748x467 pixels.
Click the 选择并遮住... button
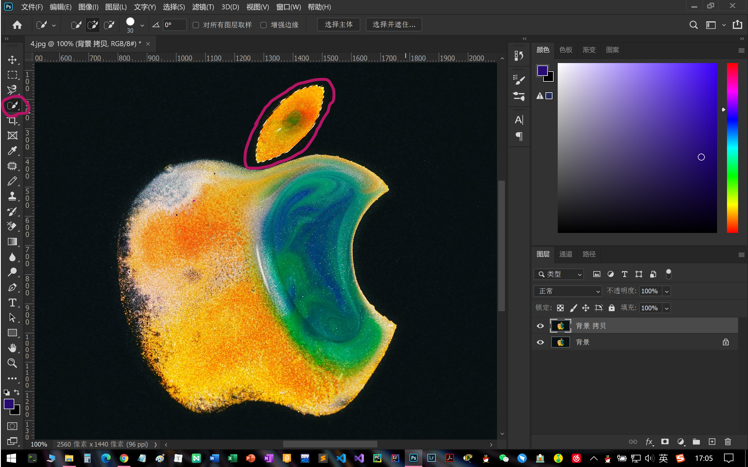[394, 25]
